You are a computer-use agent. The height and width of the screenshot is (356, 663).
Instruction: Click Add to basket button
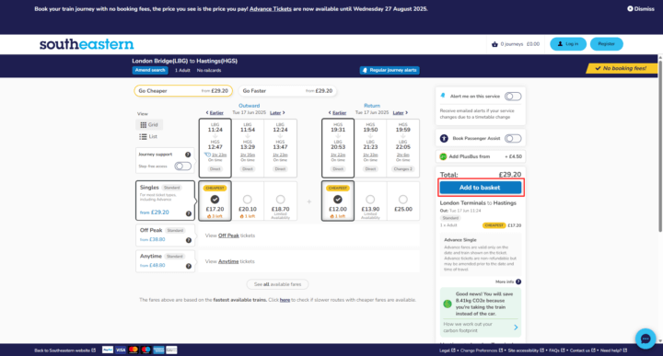[481, 188]
